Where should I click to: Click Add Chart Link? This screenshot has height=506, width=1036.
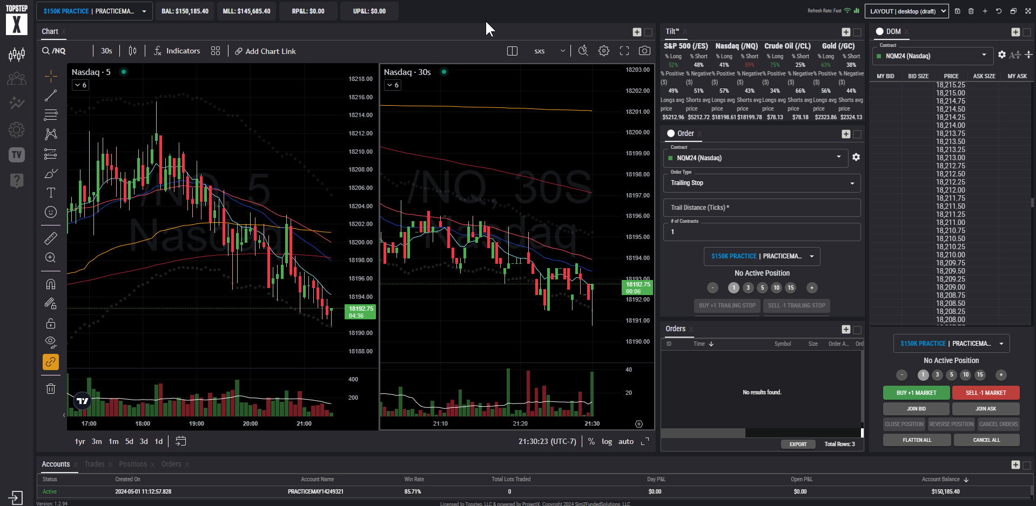265,51
